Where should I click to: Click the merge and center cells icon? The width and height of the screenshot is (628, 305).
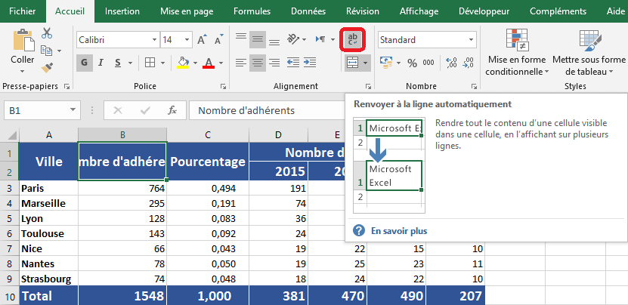(352, 63)
